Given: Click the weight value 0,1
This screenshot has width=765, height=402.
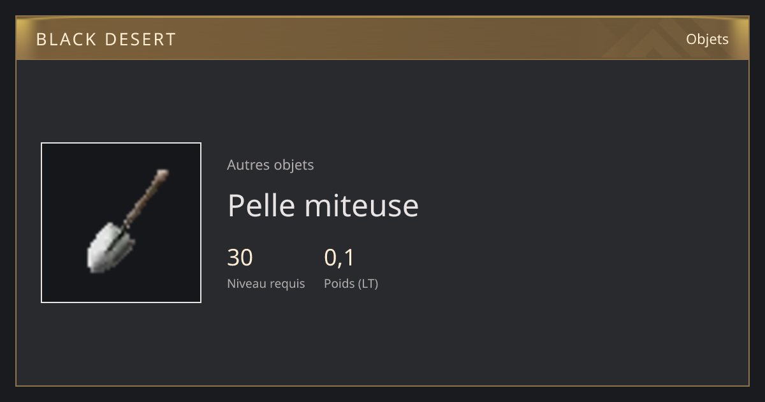Looking at the screenshot, I should (x=339, y=258).
